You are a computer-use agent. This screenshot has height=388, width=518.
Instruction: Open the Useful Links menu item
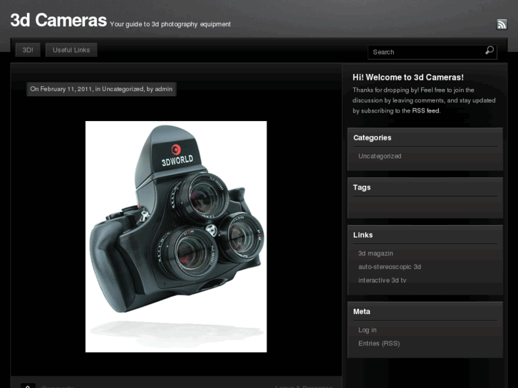click(x=71, y=50)
